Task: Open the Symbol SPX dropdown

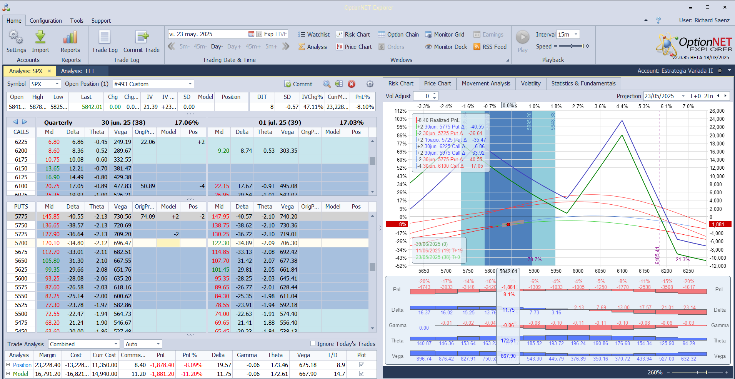Action: [57, 84]
